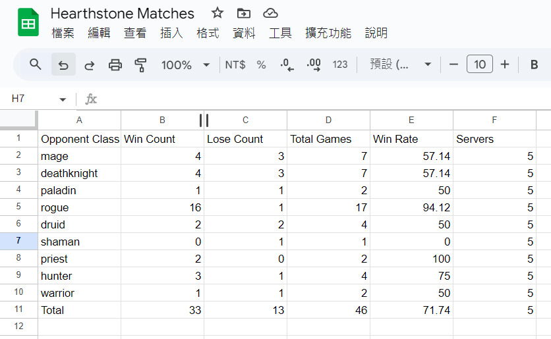
Task: Open the 擴充功能 menu
Action: point(328,33)
